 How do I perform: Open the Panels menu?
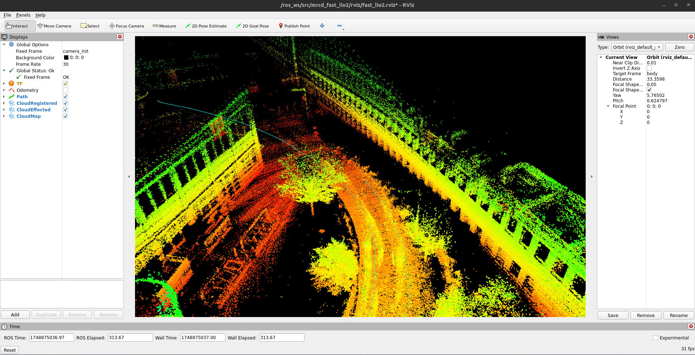(23, 15)
